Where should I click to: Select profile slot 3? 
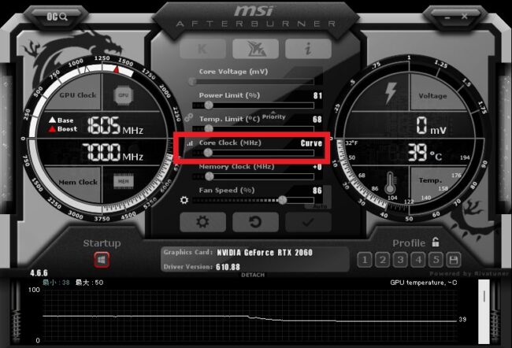coord(400,260)
